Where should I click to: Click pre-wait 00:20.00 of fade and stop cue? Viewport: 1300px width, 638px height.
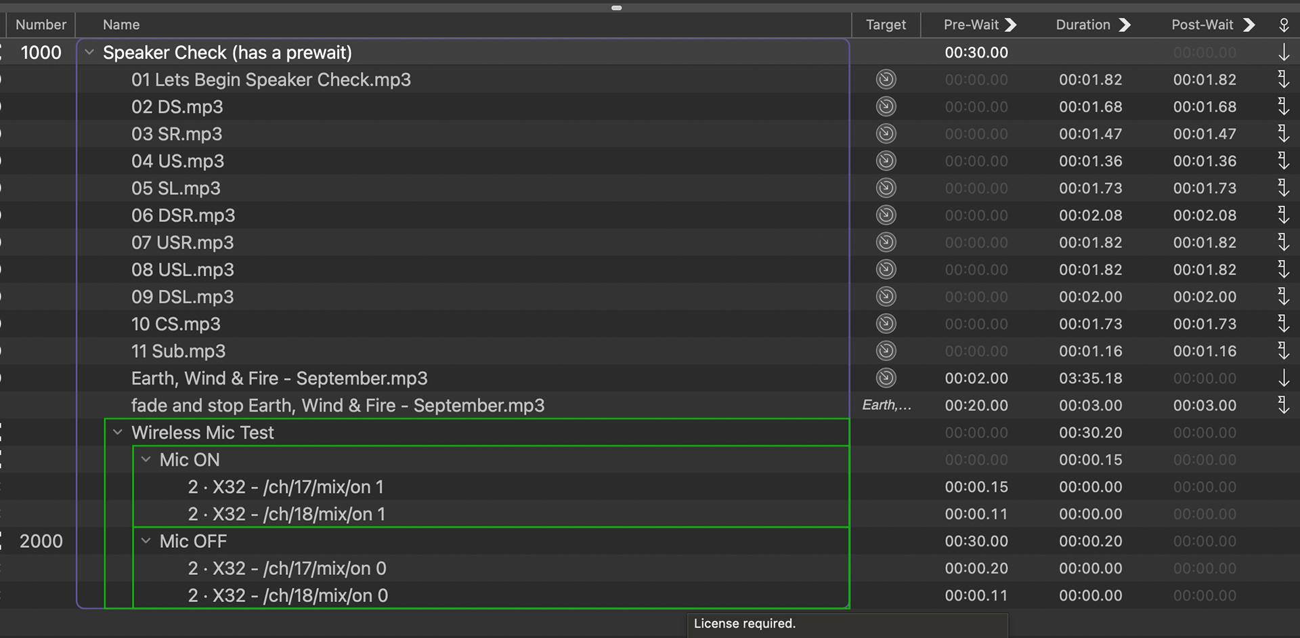tap(976, 405)
